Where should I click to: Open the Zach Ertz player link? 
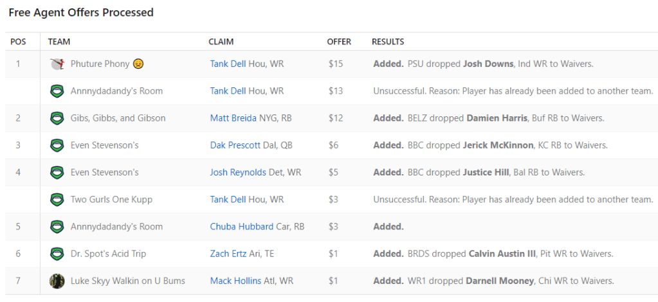[228, 254]
